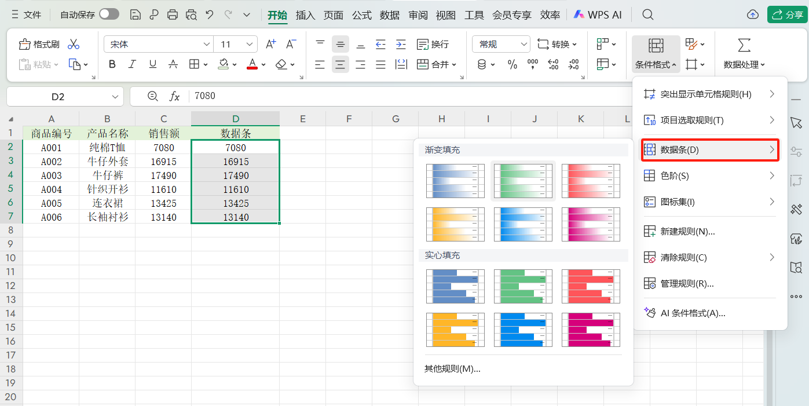The height and width of the screenshot is (406, 809).
Task: Toggle italic formatting on
Action: tap(131, 64)
